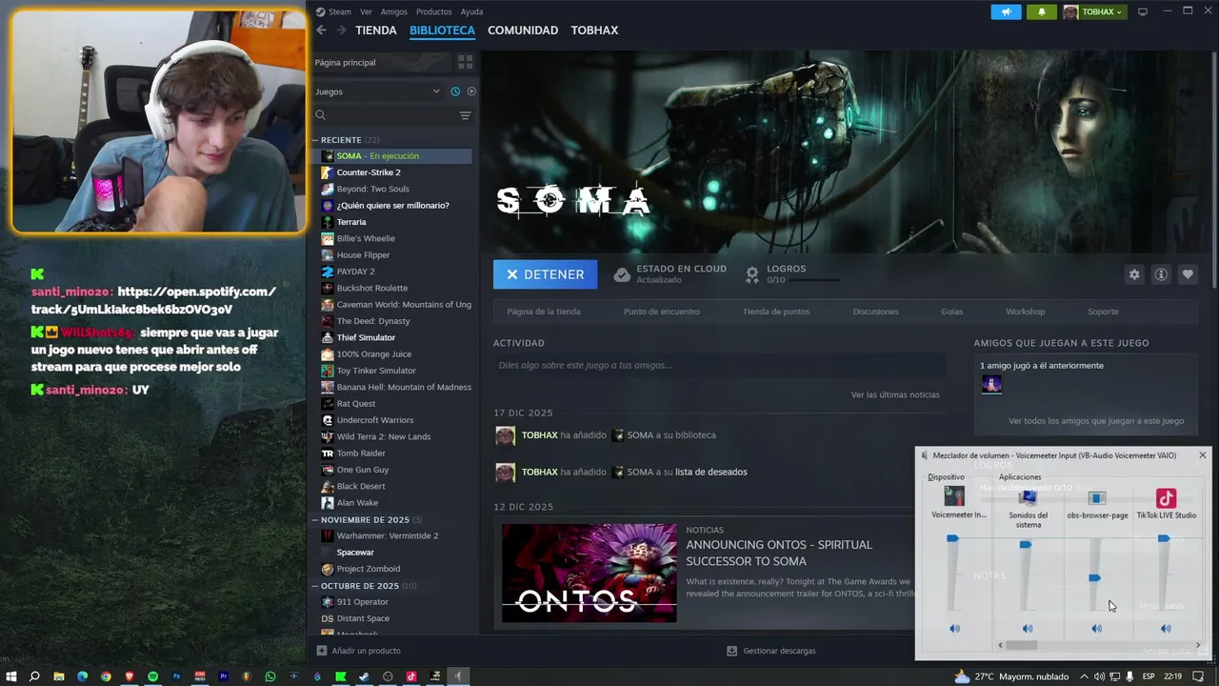Open SOMA game information icon

(x=1161, y=274)
